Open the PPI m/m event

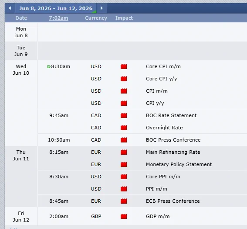click(x=156, y=189)
